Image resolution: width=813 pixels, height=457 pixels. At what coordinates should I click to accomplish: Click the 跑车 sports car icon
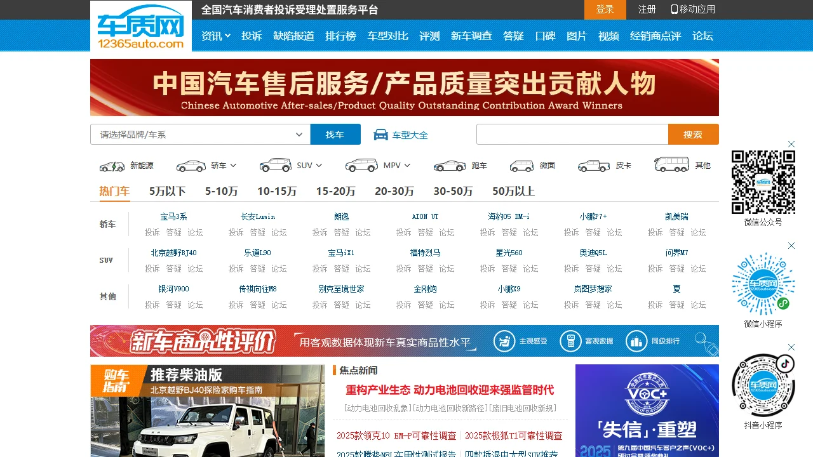449,165
